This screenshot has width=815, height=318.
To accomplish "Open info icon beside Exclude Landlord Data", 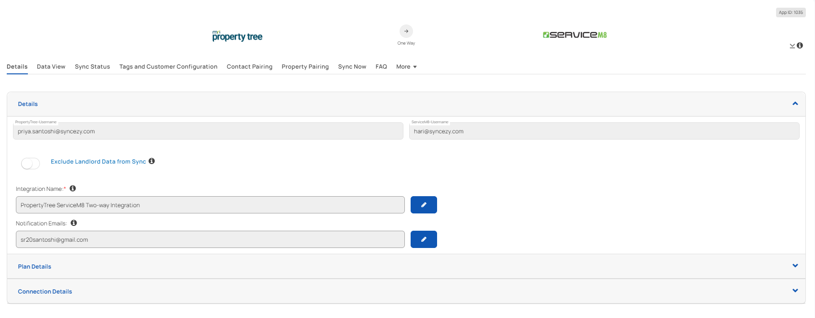I will tap(151, 161).
